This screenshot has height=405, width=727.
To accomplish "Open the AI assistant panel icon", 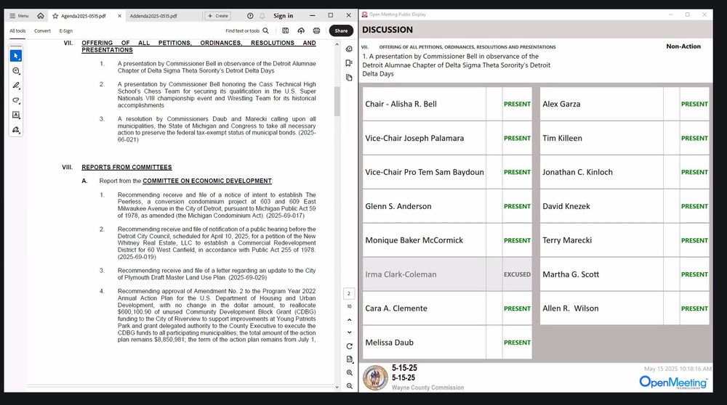I will click(349, 49).
